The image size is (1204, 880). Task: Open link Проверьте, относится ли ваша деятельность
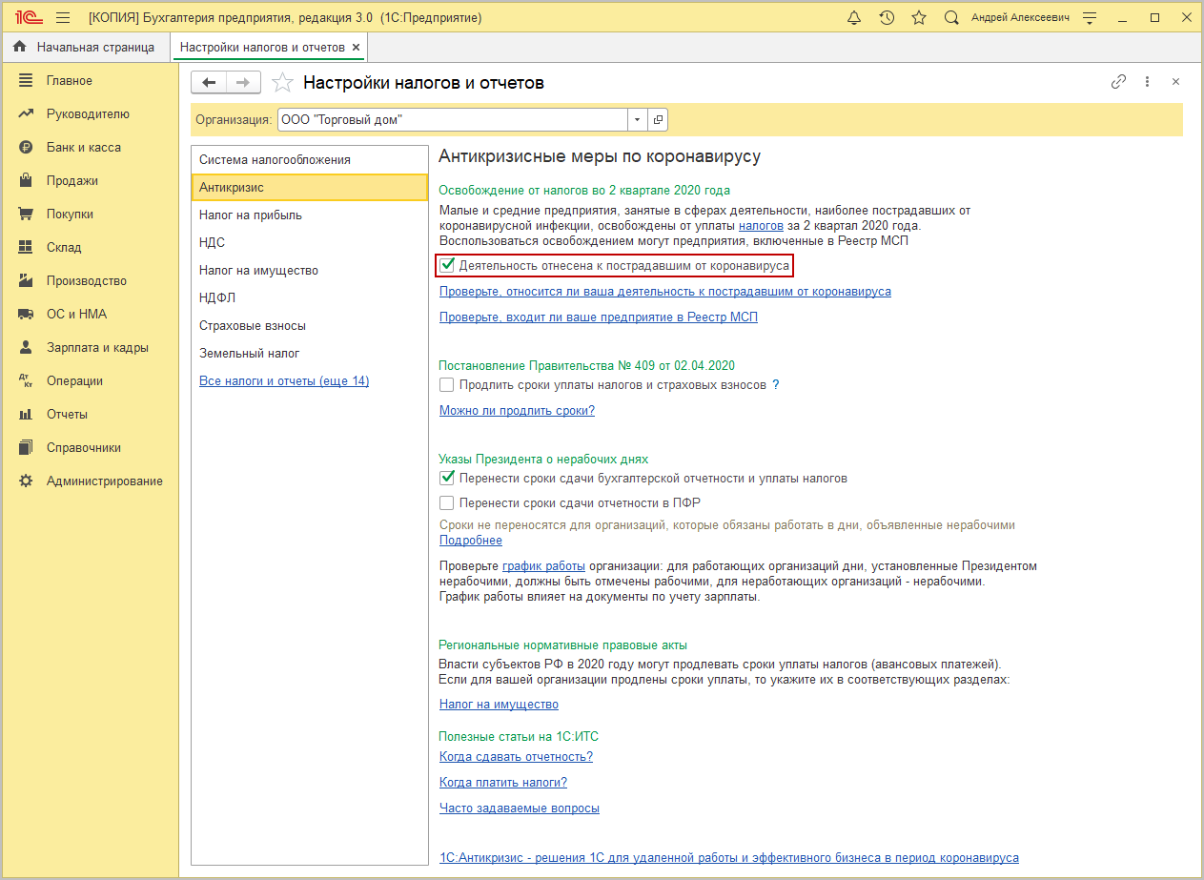[665, 292]
